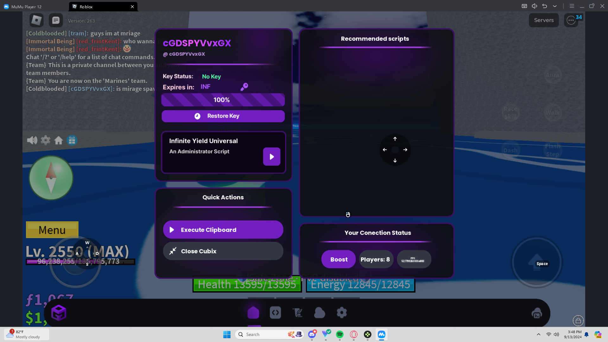The image size is (608, 342).
Task: Click the green Health bar
Action: pos(247,284)
